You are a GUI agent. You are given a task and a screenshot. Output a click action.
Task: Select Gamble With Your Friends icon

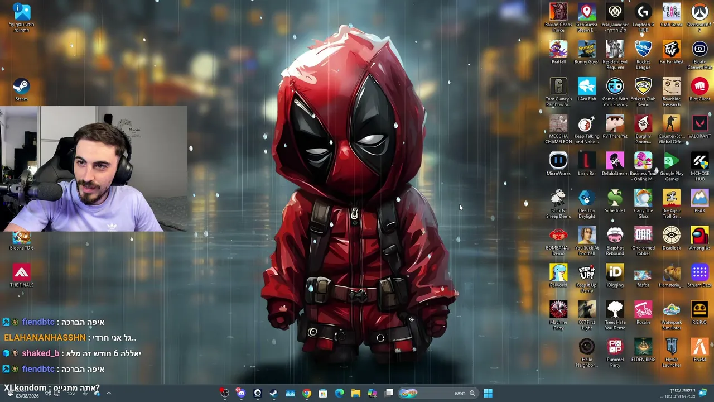click(x=615, y=92)
